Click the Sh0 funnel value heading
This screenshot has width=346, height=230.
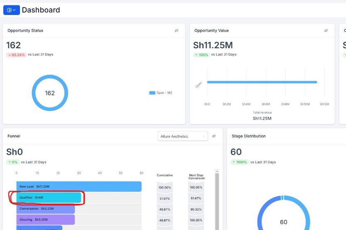pyautogui.click(x=15, y=152)
